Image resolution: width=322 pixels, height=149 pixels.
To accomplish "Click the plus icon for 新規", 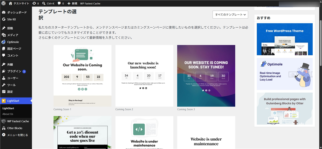I will (x=69, y=4).
